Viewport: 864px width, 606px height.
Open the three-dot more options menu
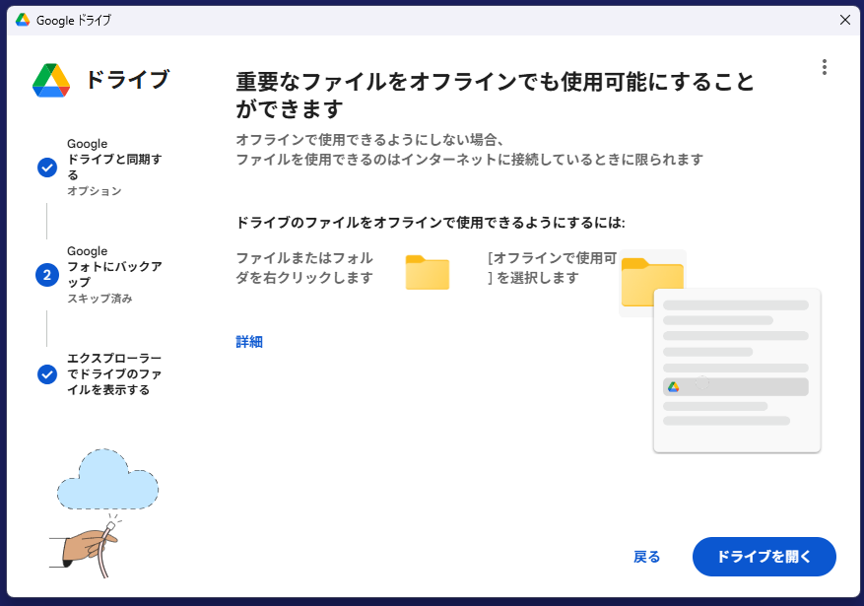tap(824, 67)
